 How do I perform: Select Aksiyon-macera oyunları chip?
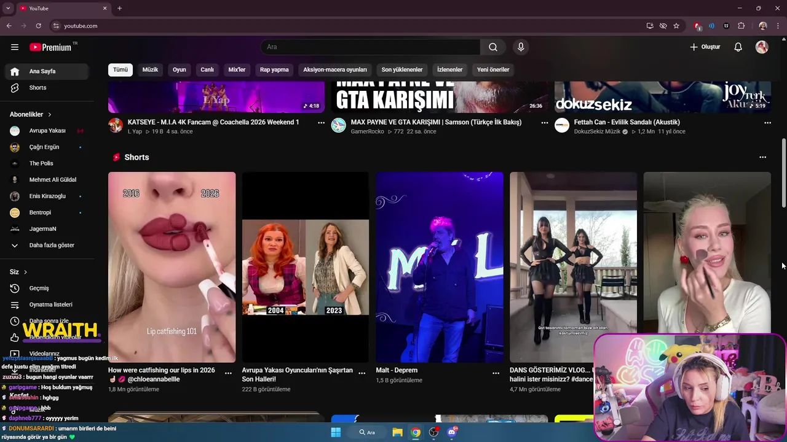pos(335,70)
